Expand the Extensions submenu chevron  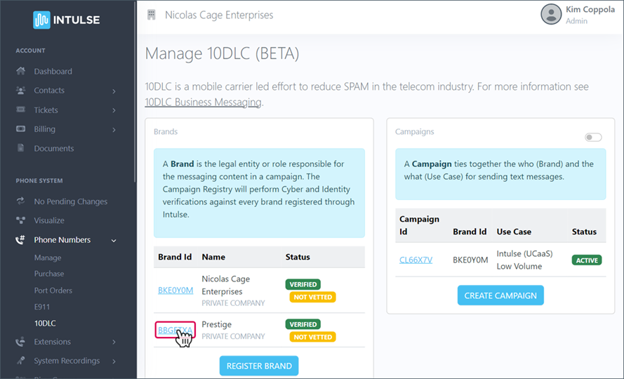click(x=114, y=343)
